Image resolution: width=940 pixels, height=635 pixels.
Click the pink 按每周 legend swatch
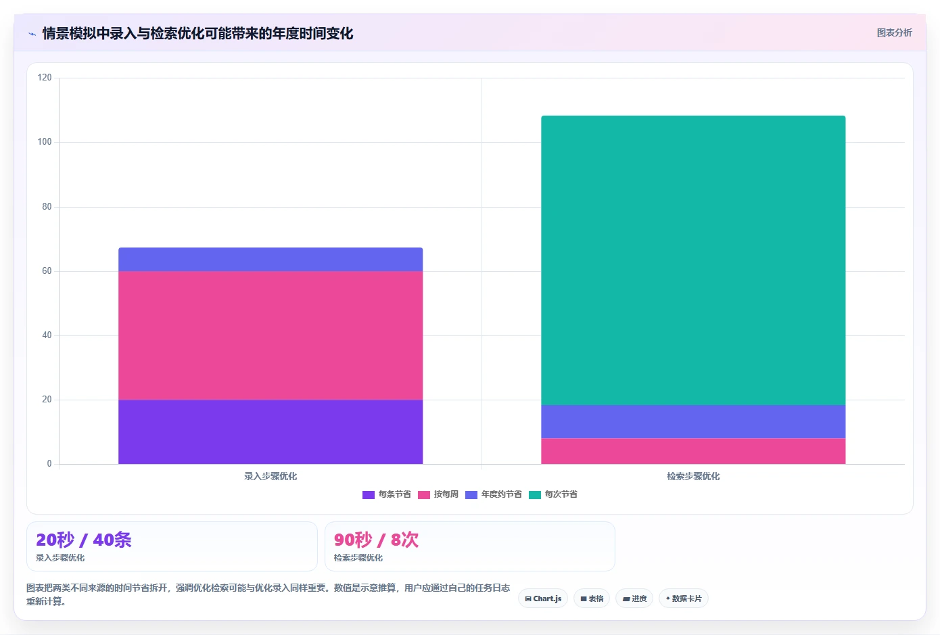424,495
